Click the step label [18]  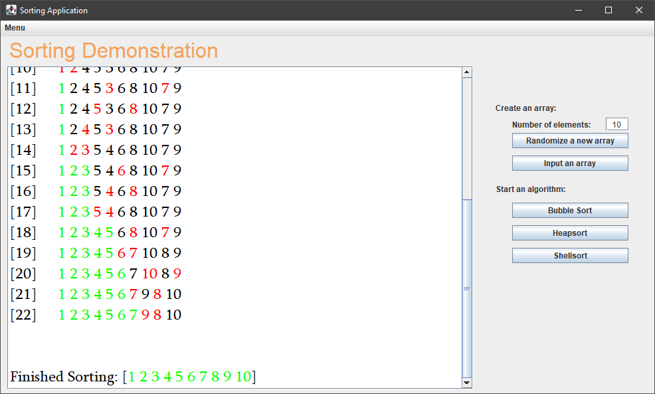click(23, 233)
